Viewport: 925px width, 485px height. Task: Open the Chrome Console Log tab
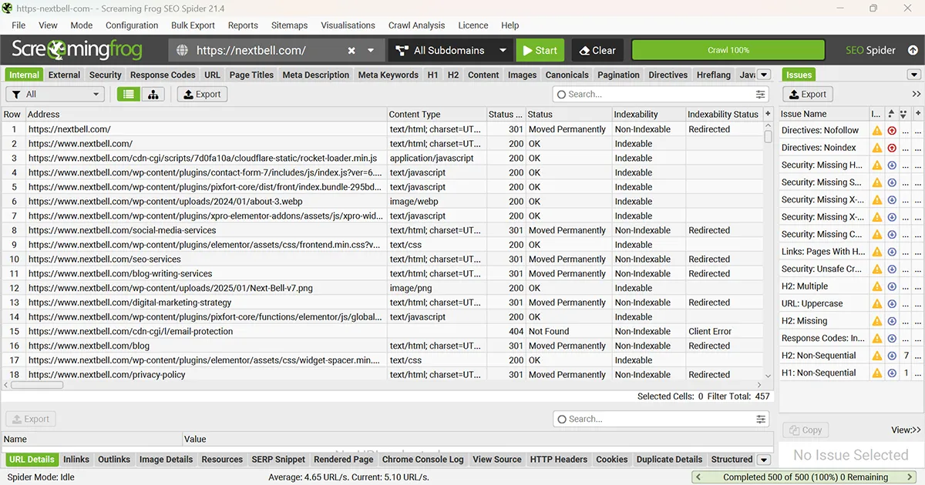[x=423, y=460]
